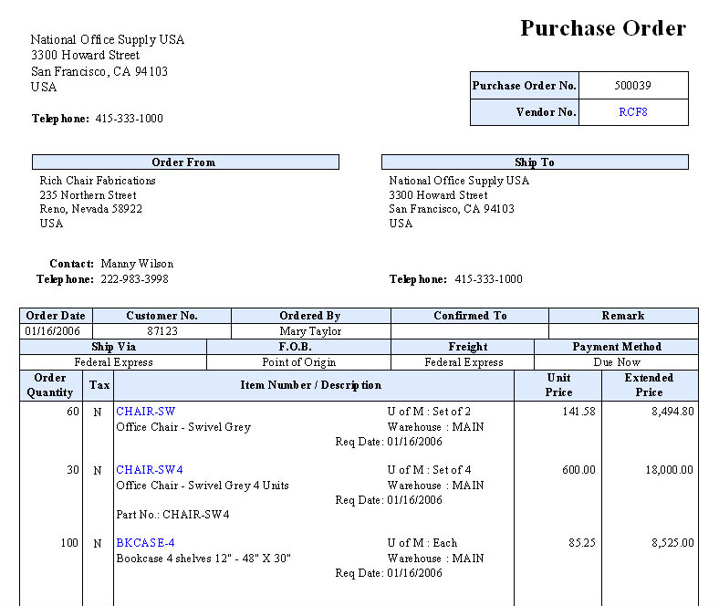
Task: Click the Mary Taylor ordered-by cell
Action: click(310, 331)
